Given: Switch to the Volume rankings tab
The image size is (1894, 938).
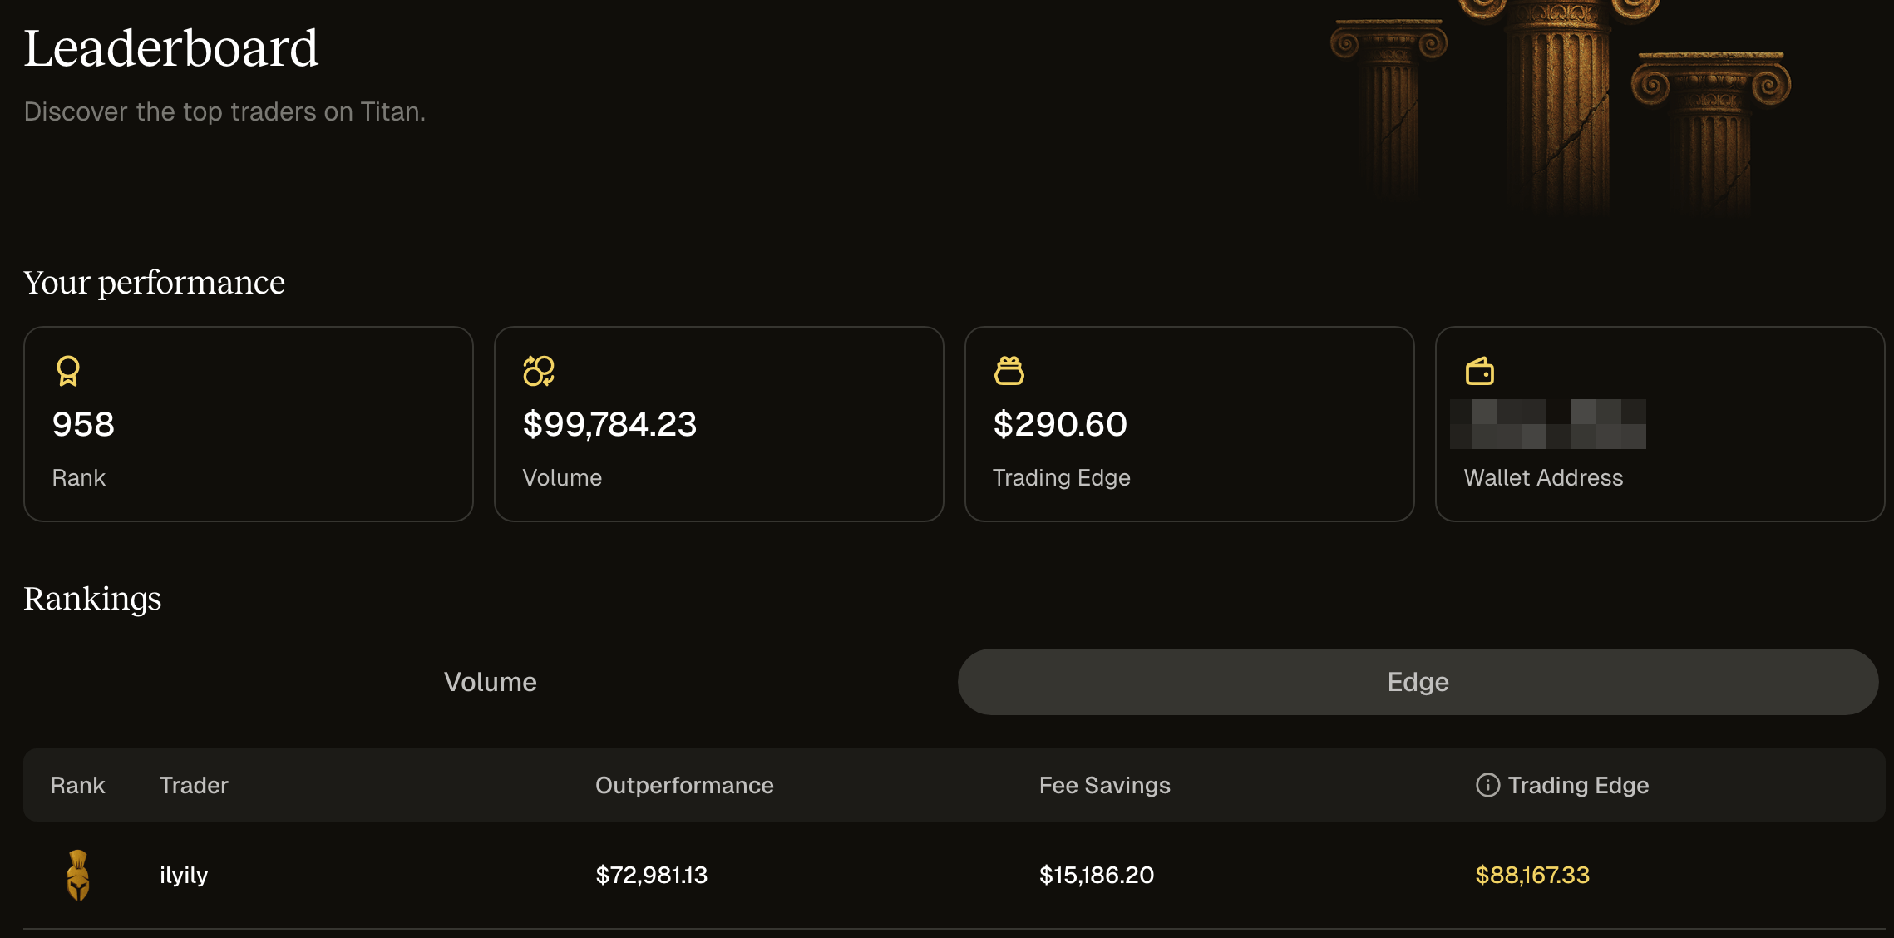Looking at the screenshot, I should pos(491,682).
